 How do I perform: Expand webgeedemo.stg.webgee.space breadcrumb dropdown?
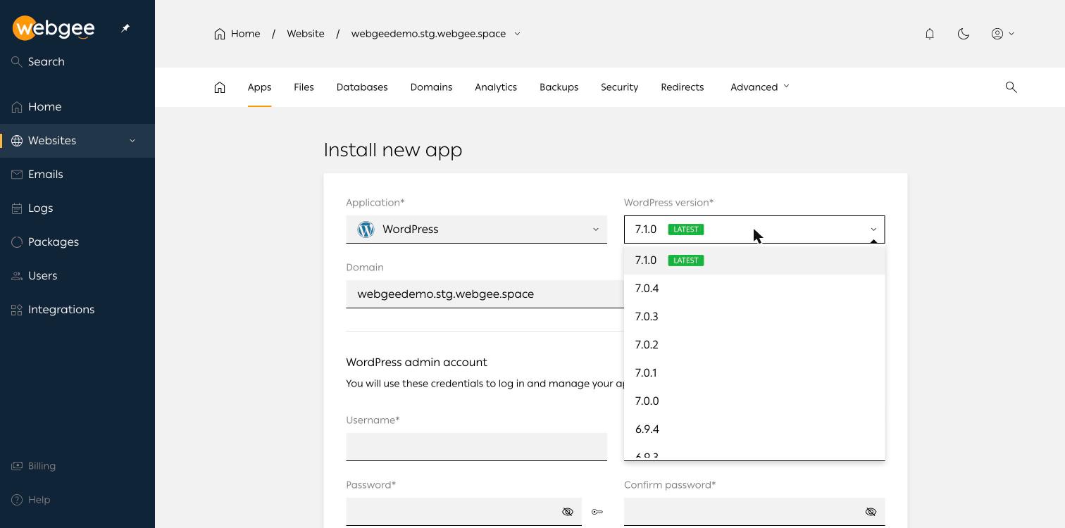pyautogui.click(x=517, y=34)
